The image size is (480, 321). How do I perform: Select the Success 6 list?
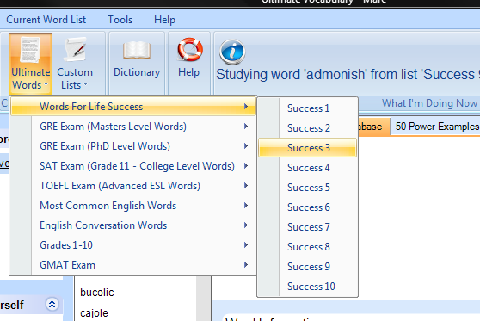[308, 207]
